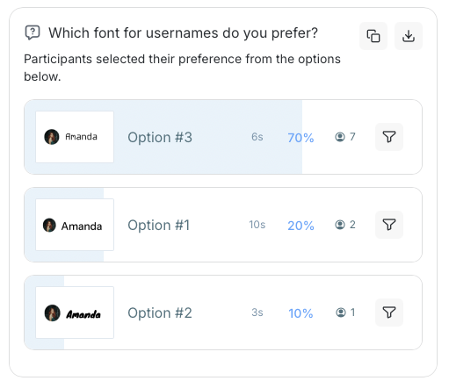Click participant icon in Option #1 row
Screen dimensions: 449x388
coord(340,225)
